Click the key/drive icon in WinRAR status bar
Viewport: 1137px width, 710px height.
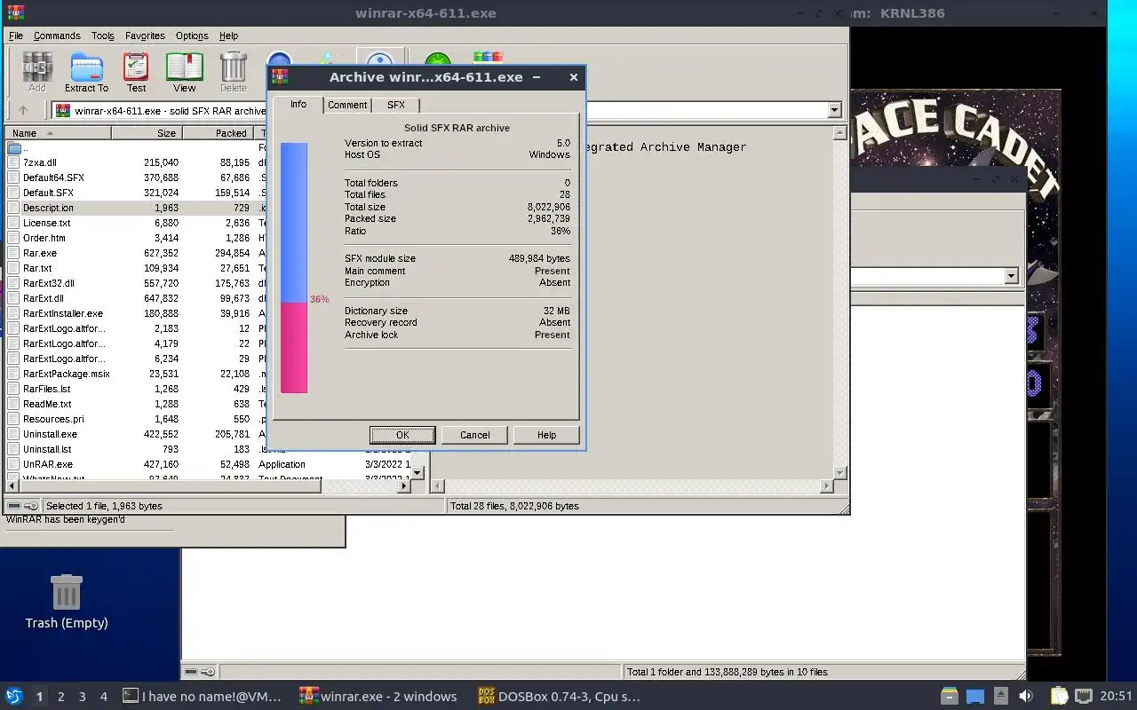pos(23,506)
